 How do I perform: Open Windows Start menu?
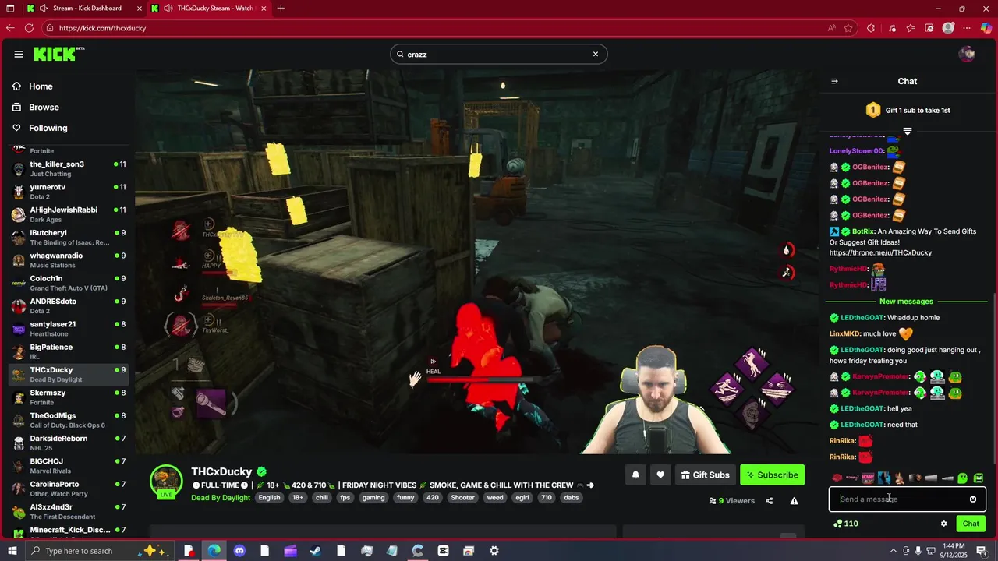coord(11,551)
